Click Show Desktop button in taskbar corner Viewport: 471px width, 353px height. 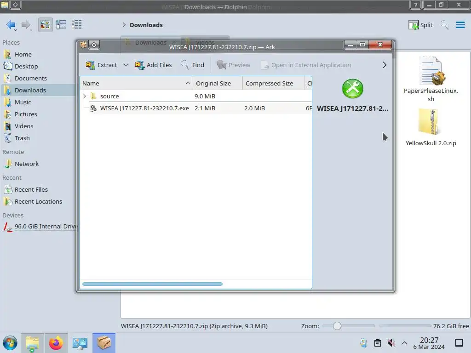(459, 343)
